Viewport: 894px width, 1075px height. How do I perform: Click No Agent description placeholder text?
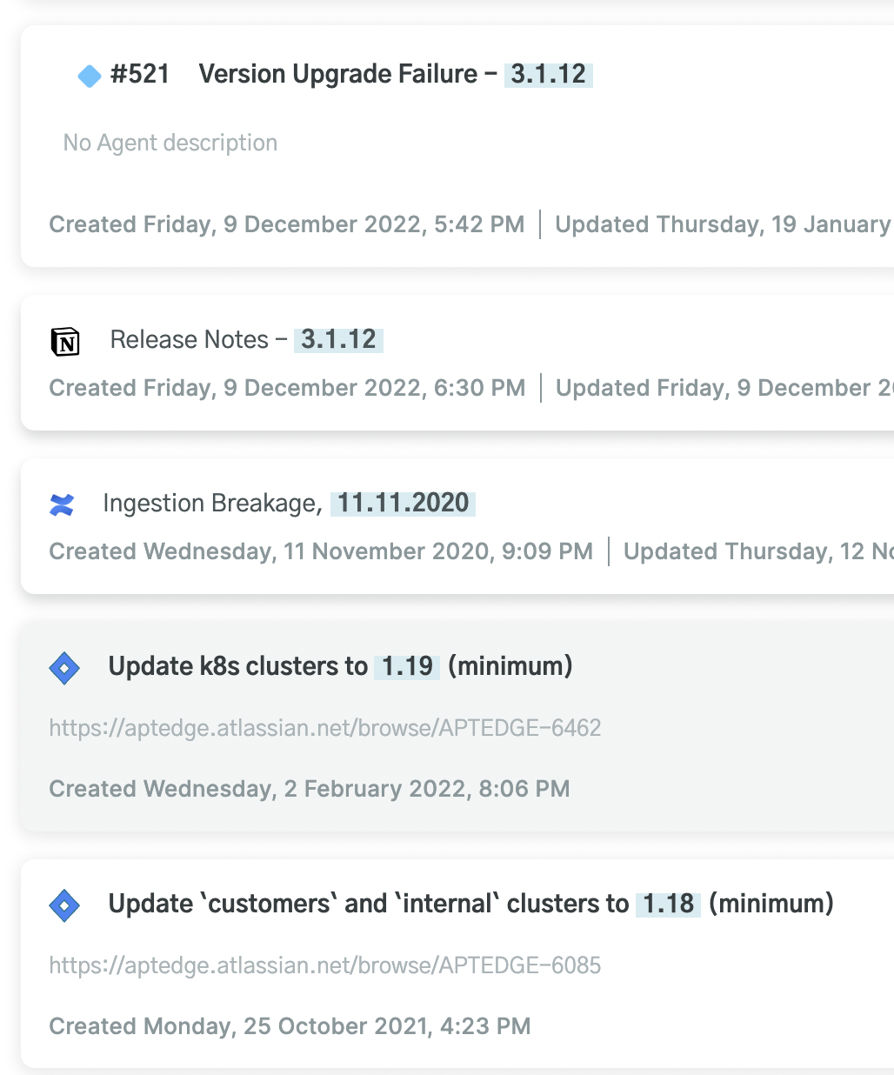170,143
